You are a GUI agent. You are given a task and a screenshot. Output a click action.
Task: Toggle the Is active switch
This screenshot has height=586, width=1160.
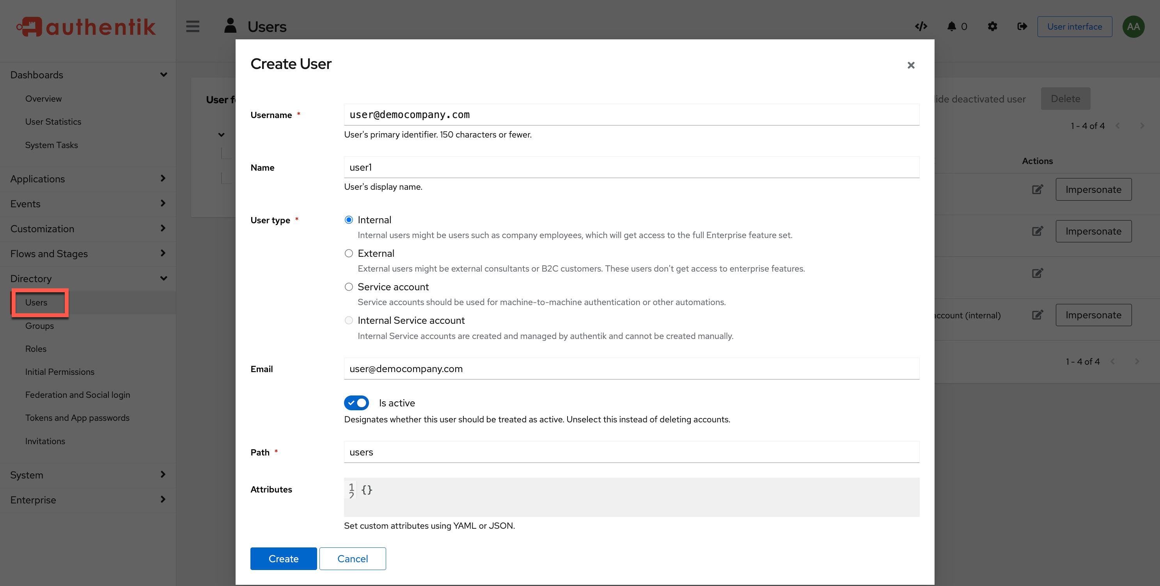tap(356, 403)
